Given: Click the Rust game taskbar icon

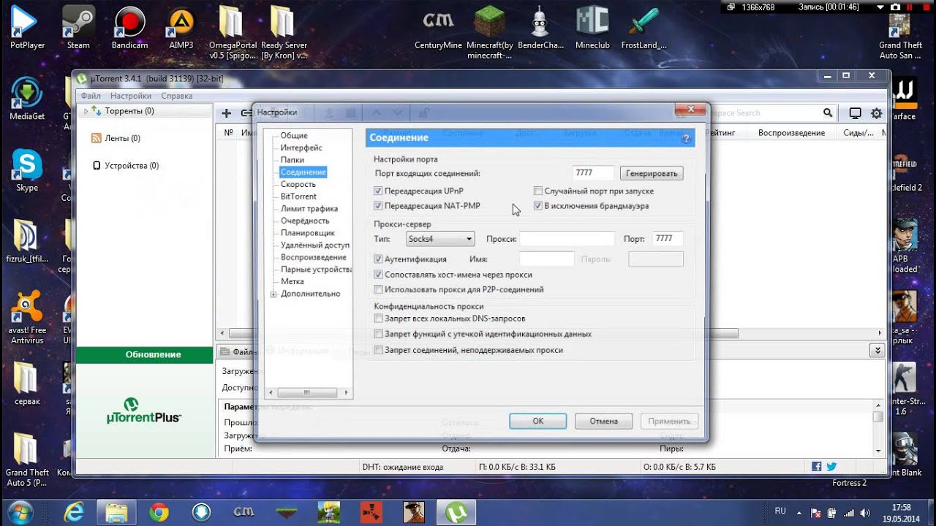Looking at the screenshot, I should point(371,511).
